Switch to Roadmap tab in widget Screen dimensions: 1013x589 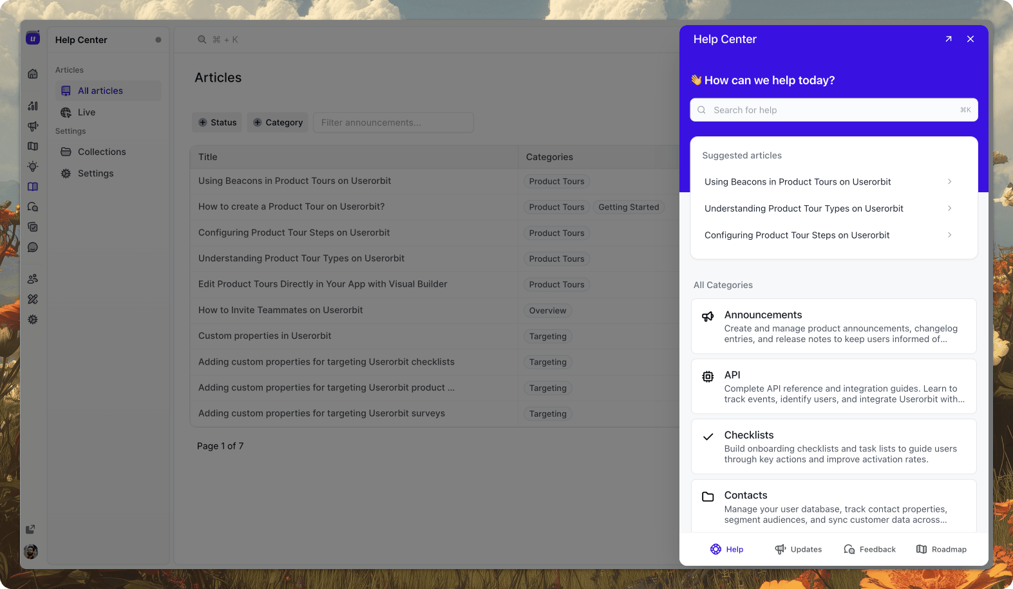tap(942, 549)
